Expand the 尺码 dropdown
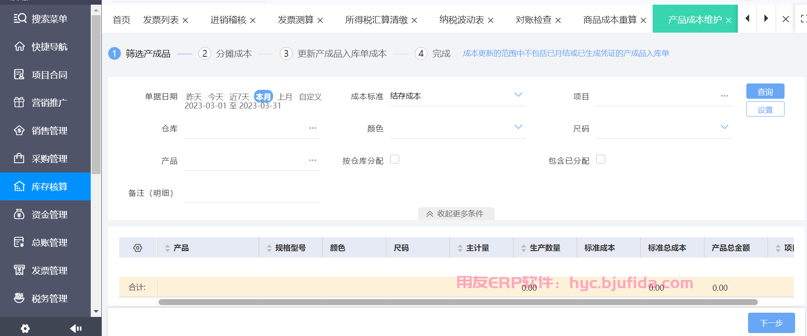807x336 pixels. click(724, 127)
